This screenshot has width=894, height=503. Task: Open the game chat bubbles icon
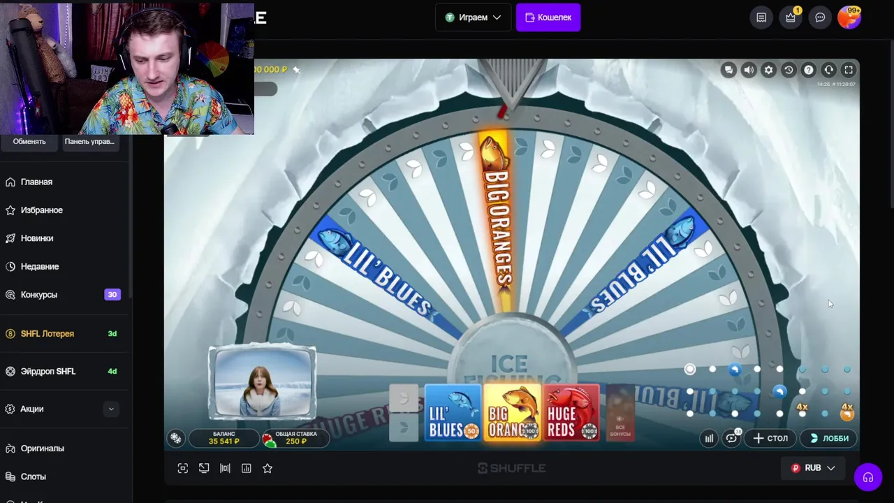coord(728,70)
